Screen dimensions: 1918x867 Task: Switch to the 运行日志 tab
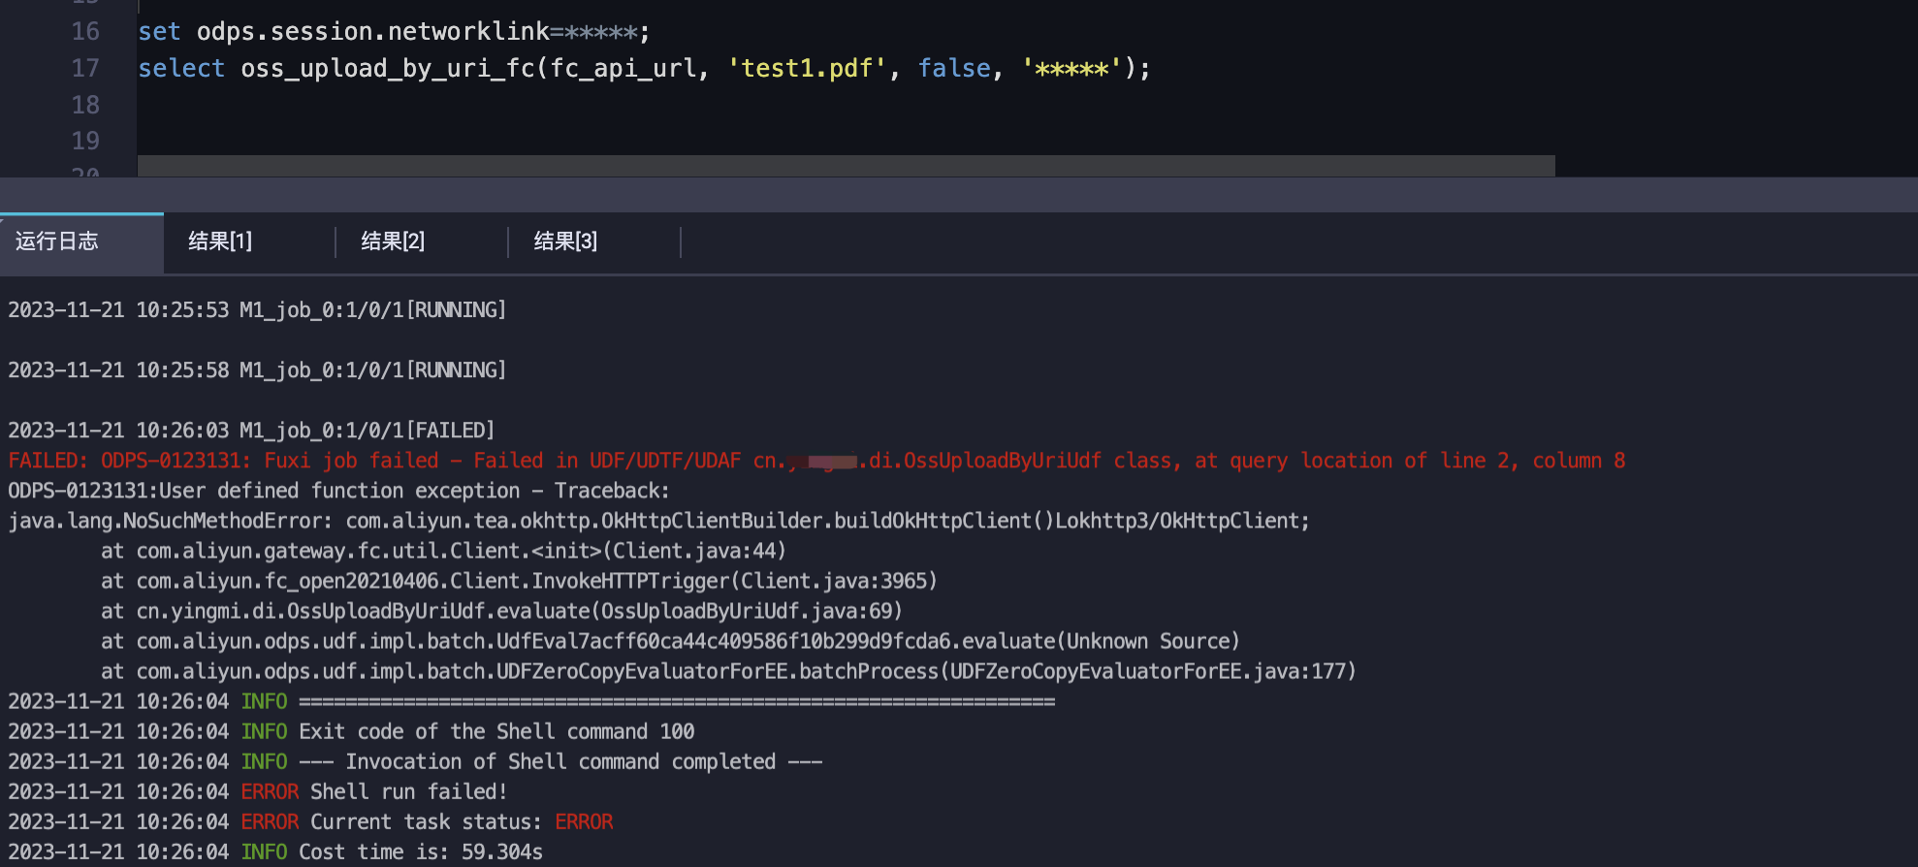tap(81, 242)
